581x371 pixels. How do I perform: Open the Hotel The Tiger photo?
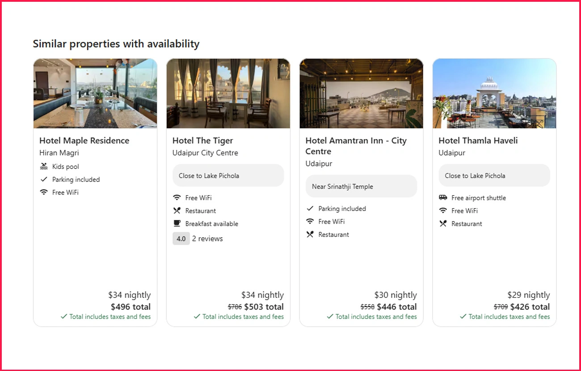pyautogui.click(x=228, y=94)
